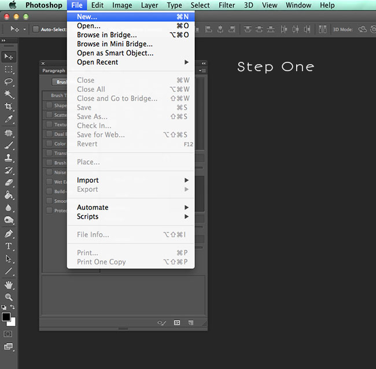Change screen mode icon

(x=9, y=346)
